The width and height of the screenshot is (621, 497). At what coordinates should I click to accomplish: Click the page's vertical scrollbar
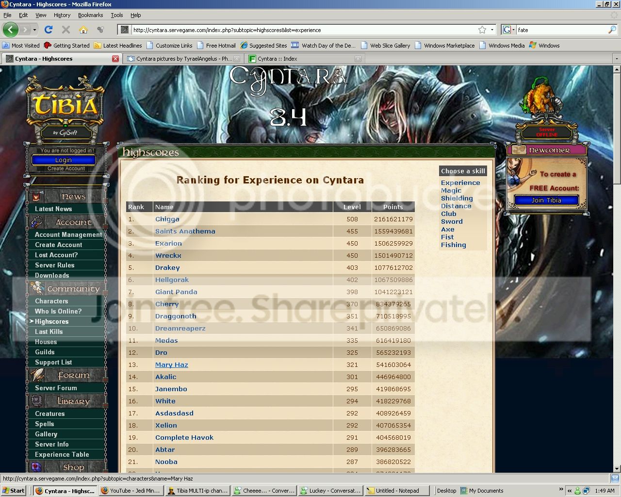click(x=617, y=268)
